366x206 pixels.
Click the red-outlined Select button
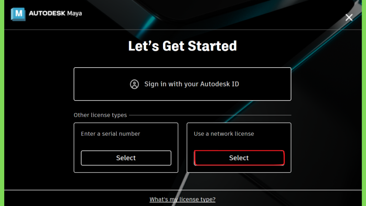pyautogui.click(x=239, y=158)
